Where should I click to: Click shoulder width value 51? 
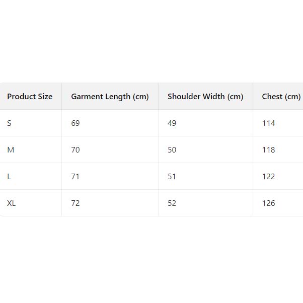point(172,177)
